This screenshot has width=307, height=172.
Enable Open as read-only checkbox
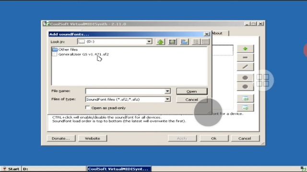(87, 107)
